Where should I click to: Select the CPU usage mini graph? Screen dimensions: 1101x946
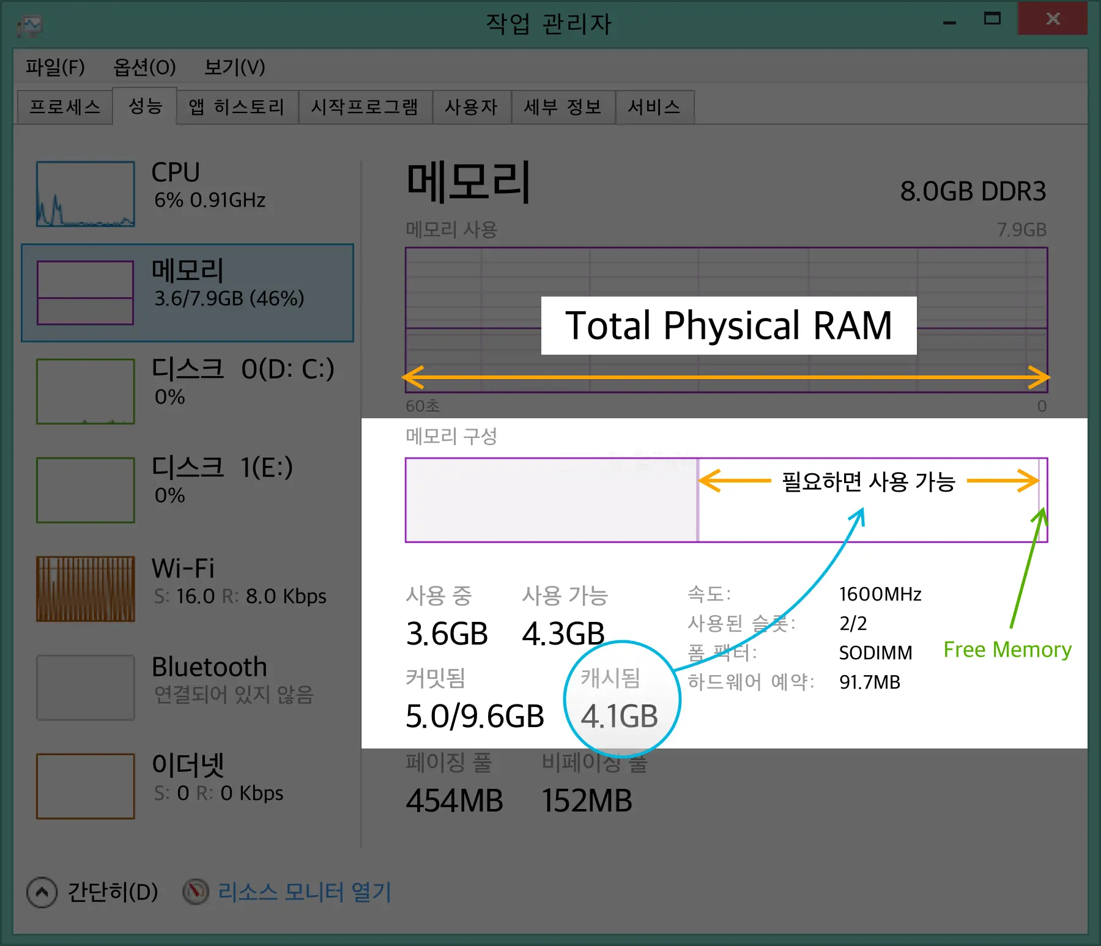coord(86,194)
